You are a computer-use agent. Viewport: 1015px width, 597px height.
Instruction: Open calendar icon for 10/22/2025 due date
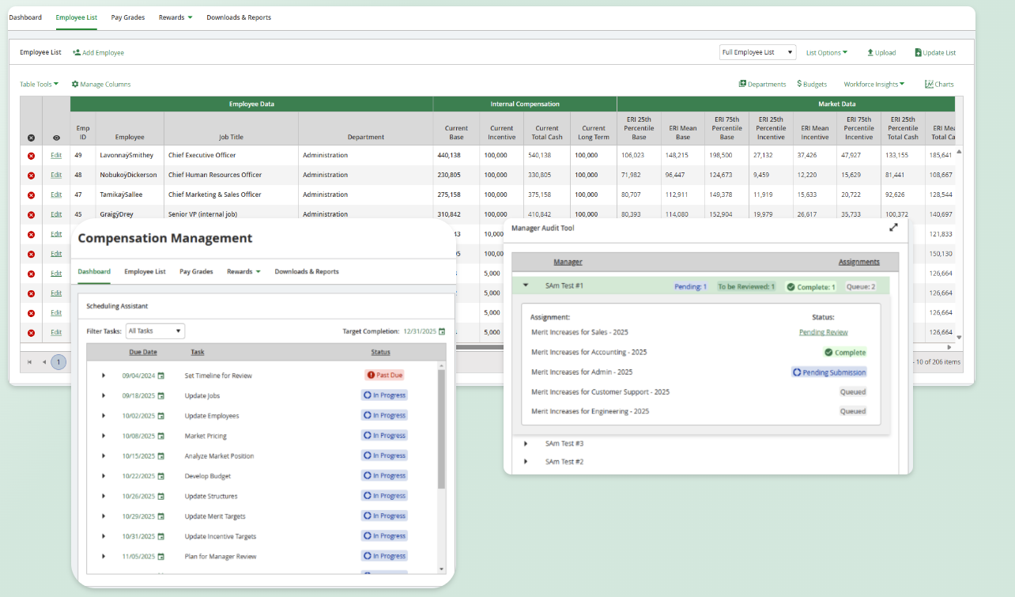point(161,476)
